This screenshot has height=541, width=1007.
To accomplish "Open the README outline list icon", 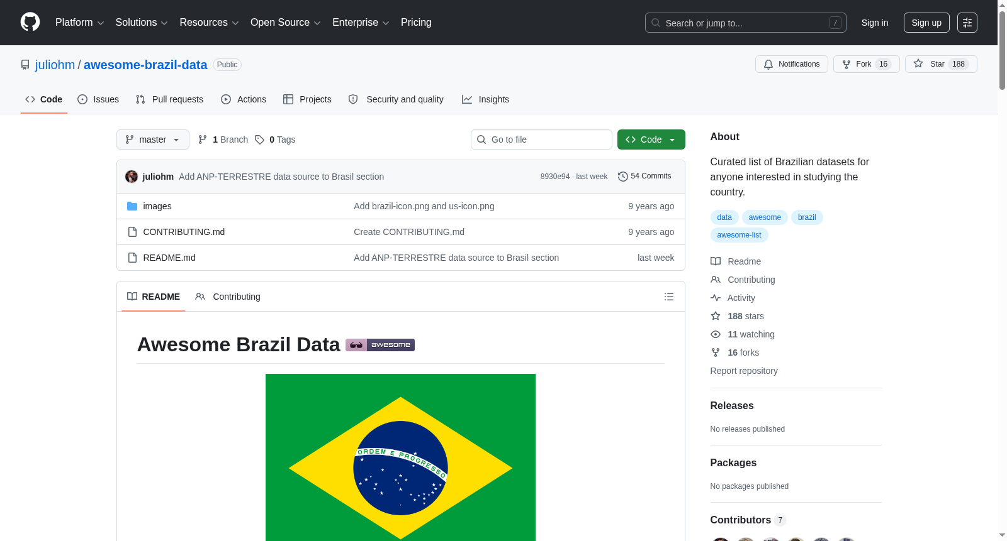I will (x=669, y=297).
